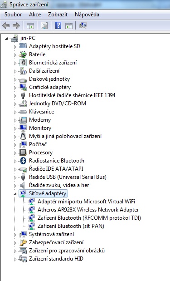Select the Biometrická zařízení label
The height and width of the screenshot is (281, 170).
tap(53, 63)
